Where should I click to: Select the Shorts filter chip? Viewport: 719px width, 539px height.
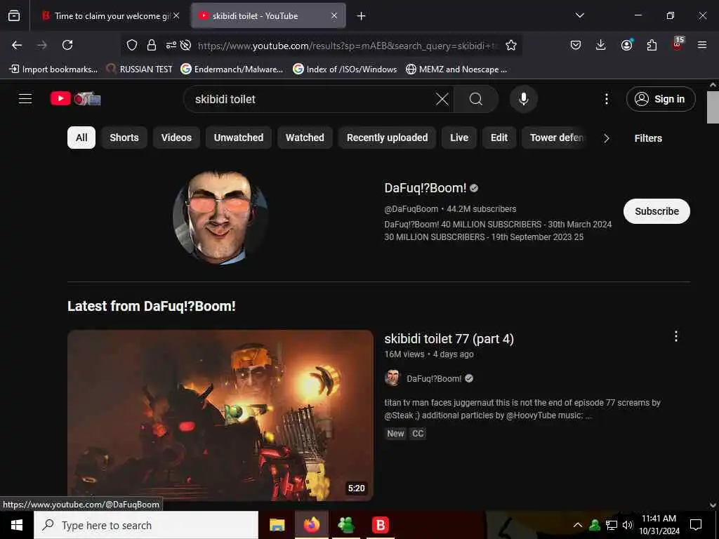coord(124,138)
